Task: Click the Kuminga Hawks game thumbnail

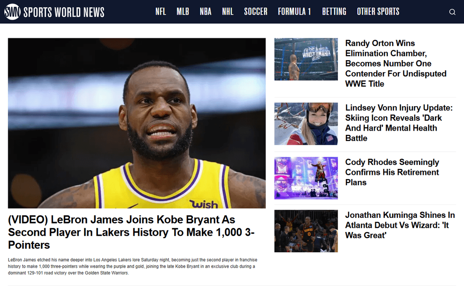Action: pyautogui.click(x=306, y=231)
